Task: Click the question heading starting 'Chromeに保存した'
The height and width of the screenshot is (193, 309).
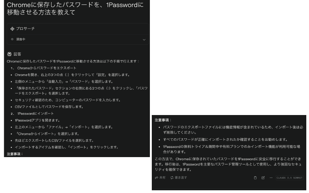Action: pyautogui.click(x=75, y=8)
